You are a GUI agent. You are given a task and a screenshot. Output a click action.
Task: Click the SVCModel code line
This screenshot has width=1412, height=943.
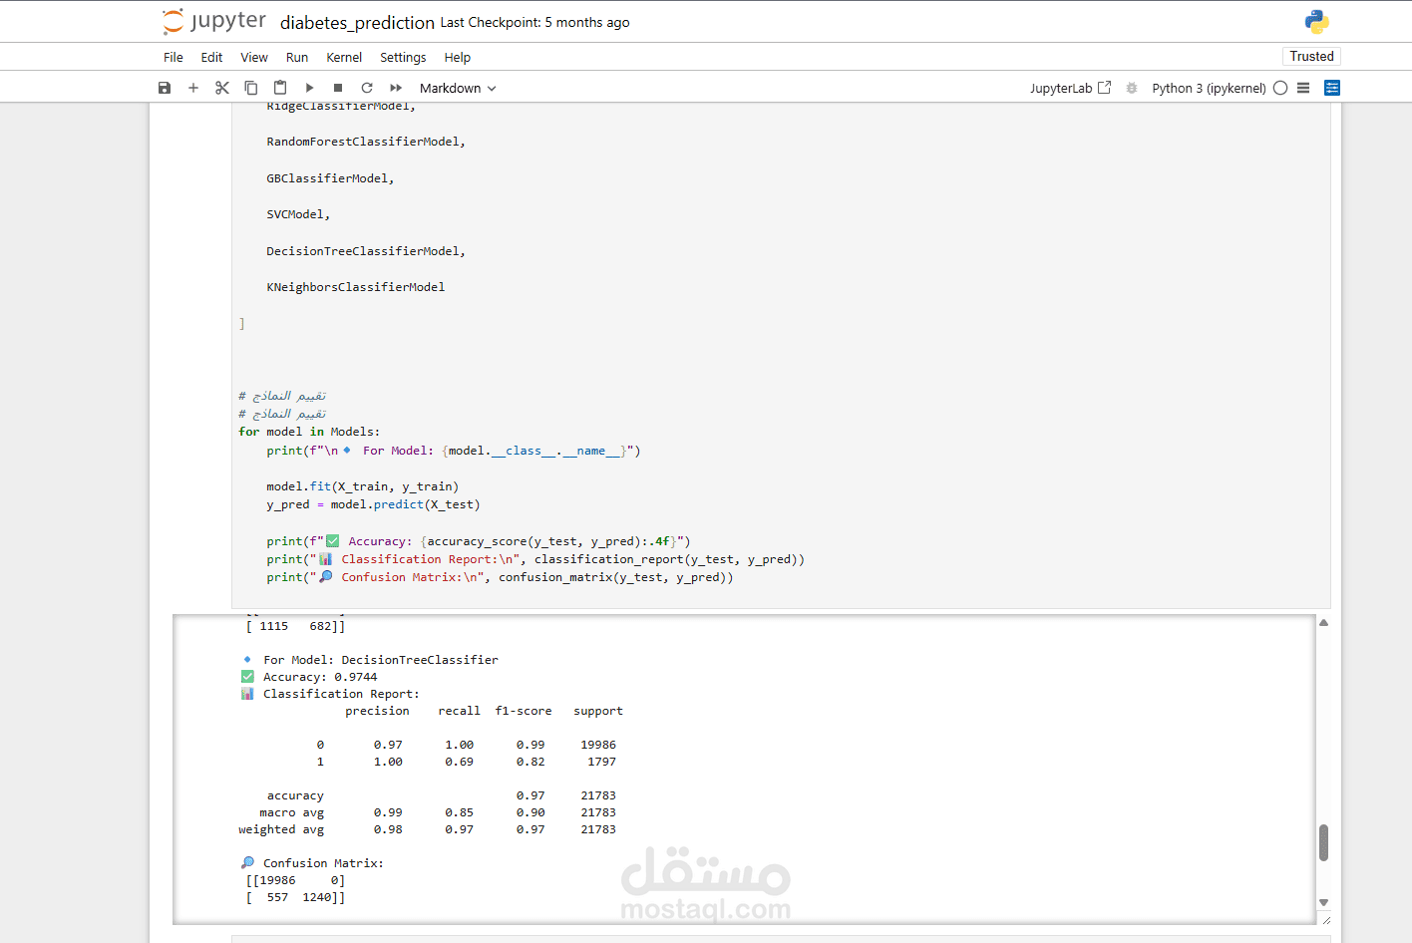(x=298, y=214)
